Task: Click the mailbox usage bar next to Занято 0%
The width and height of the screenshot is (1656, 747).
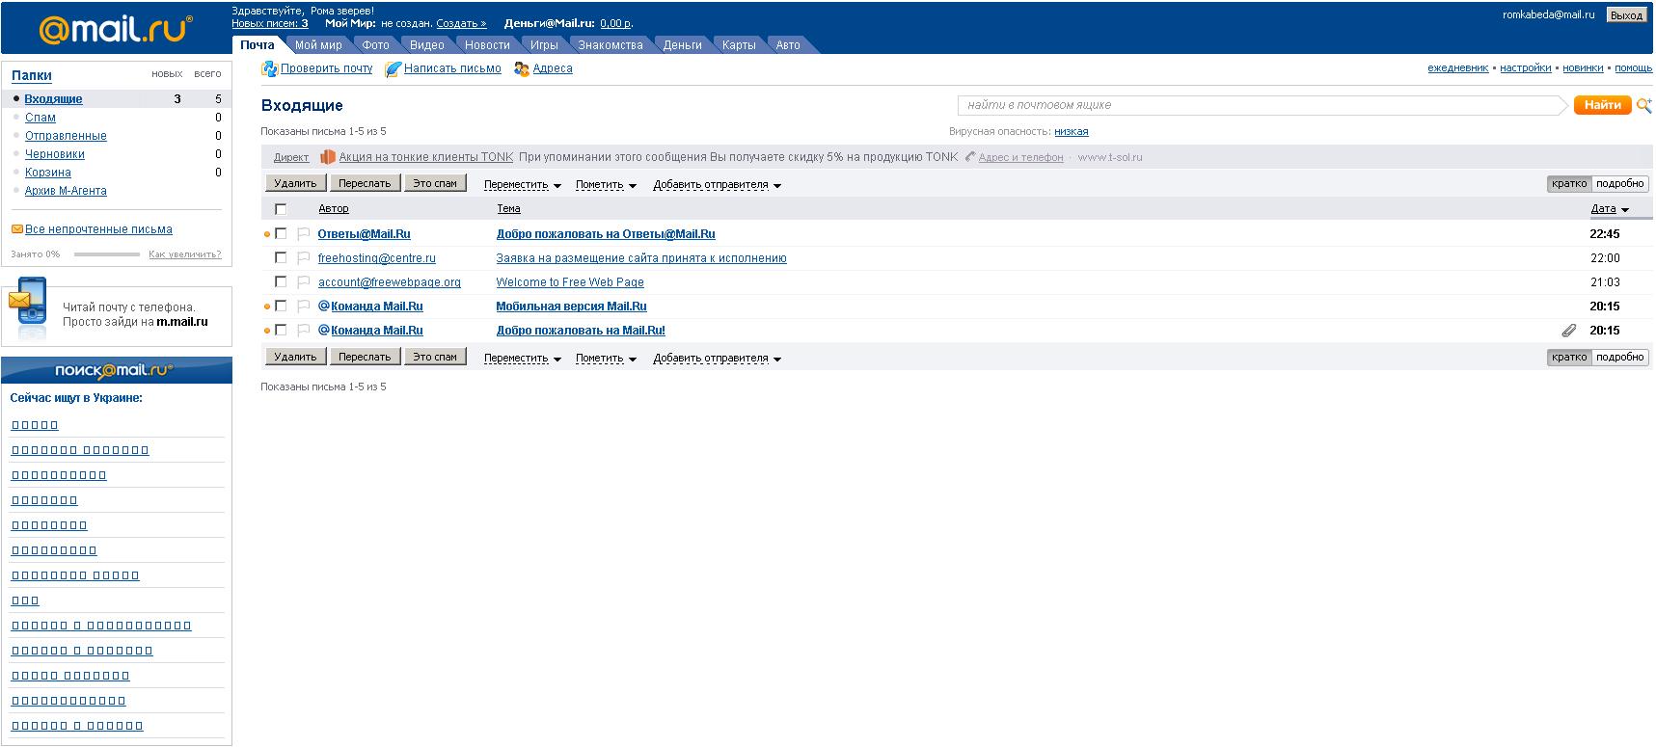Action: pos(106,254)
